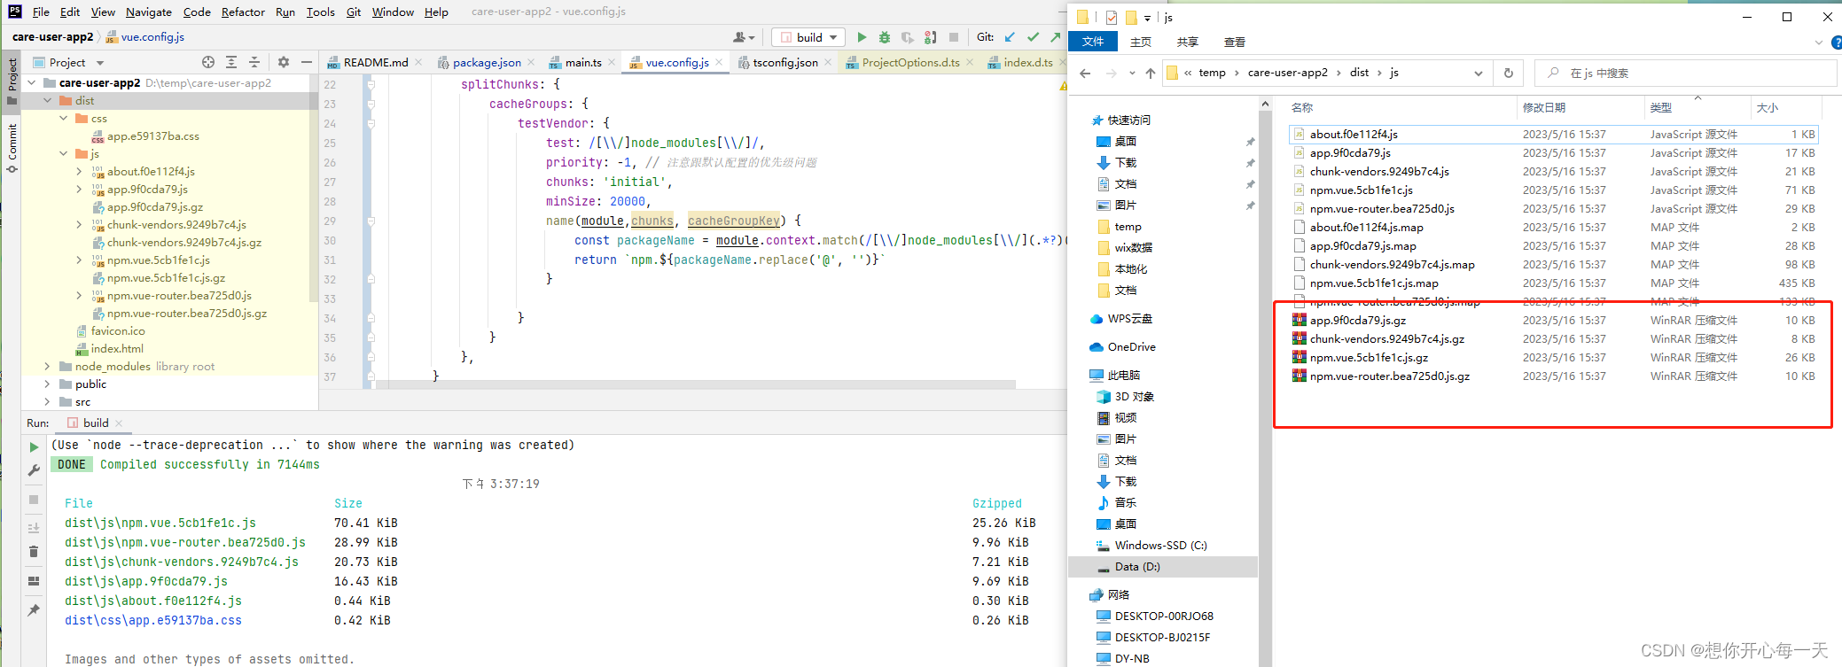This screenshot has height=667, width=1842.
Task: Select chunk-vendors.9249b7c4.js.gz in Explorer list
Action: (1387, 339)
